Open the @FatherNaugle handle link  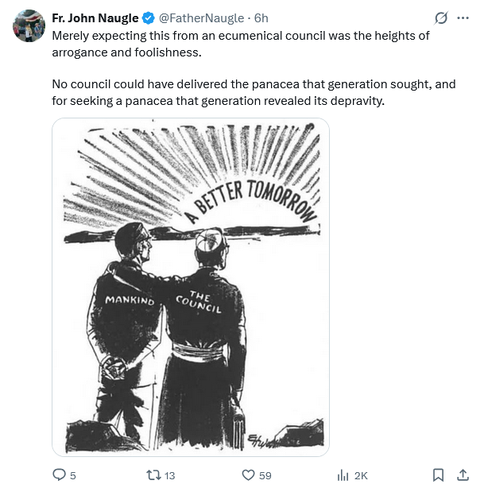(x=201, y=18)
